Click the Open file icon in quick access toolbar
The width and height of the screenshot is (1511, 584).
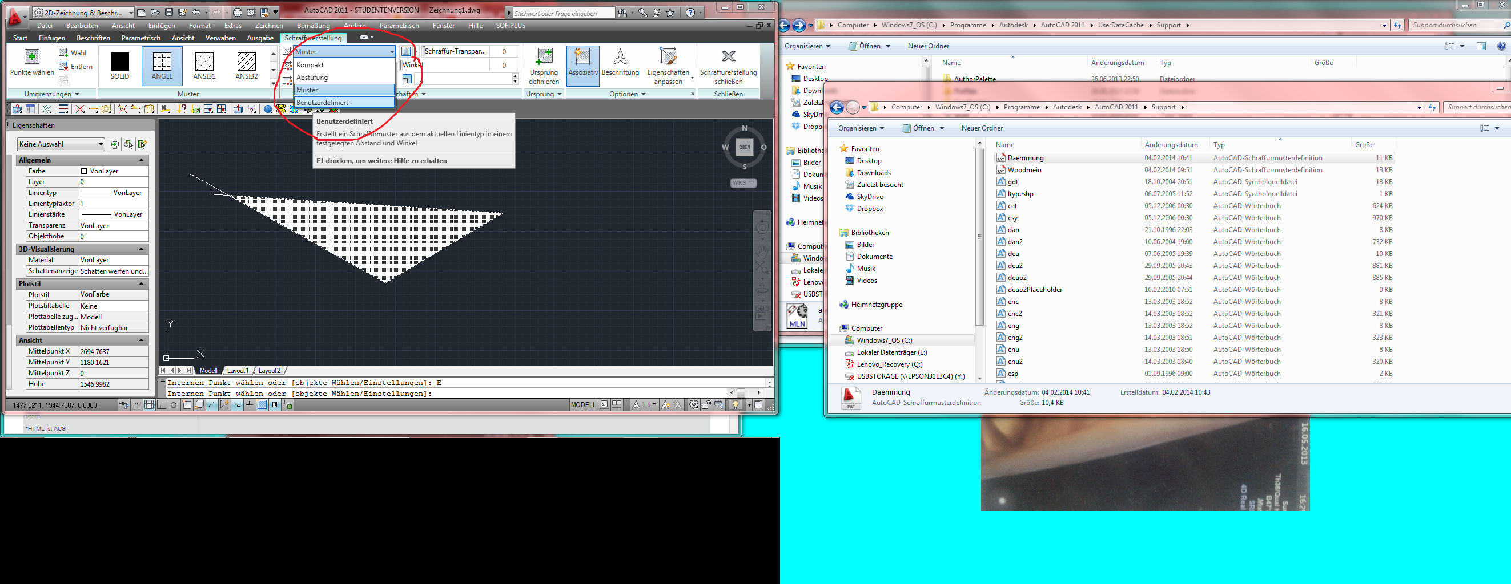point(155,13)
